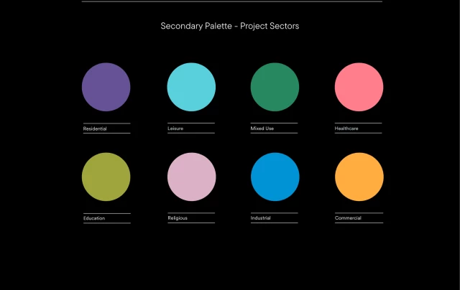Select the Leisure text label
The height and width of the screenshot is (290, 460).
175,128
